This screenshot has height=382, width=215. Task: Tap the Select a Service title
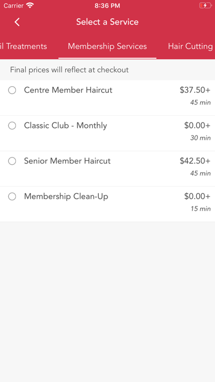(x=107, y=22)
